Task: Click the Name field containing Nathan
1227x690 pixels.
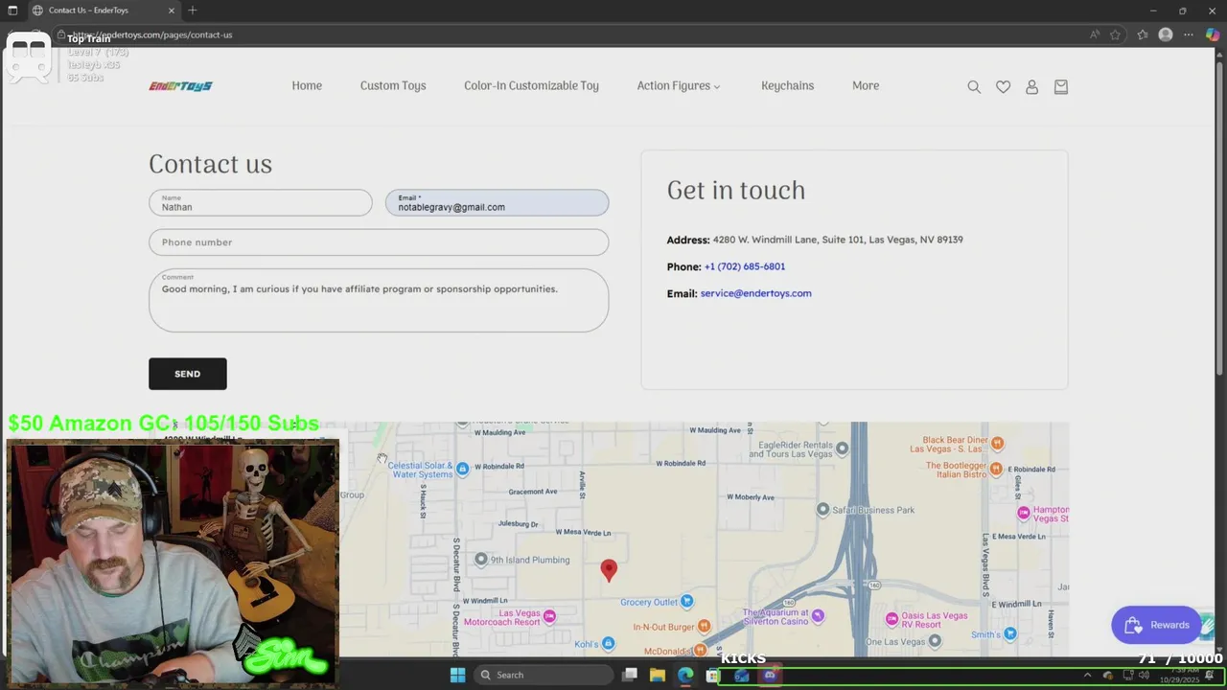Action: pyautogui.click(x=261, y=202)
